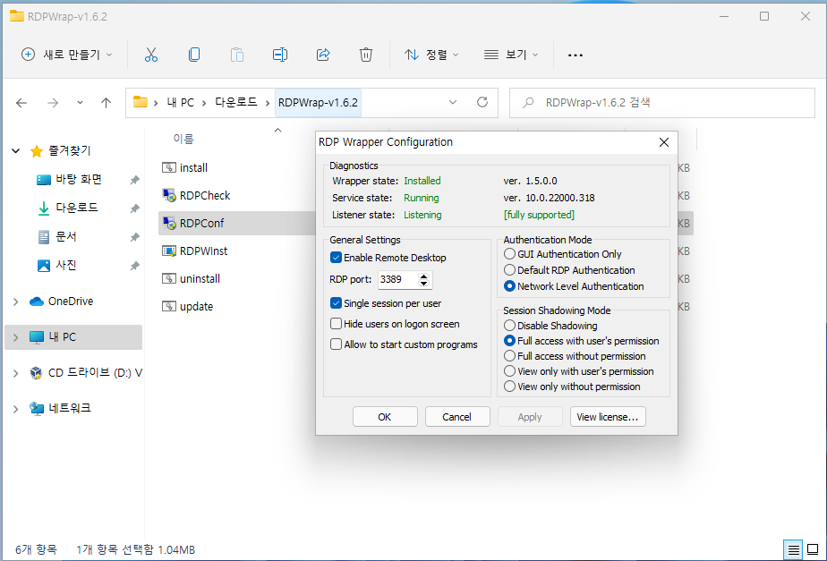
Task: Select Network Level Authentication
Action: (509, 286)
